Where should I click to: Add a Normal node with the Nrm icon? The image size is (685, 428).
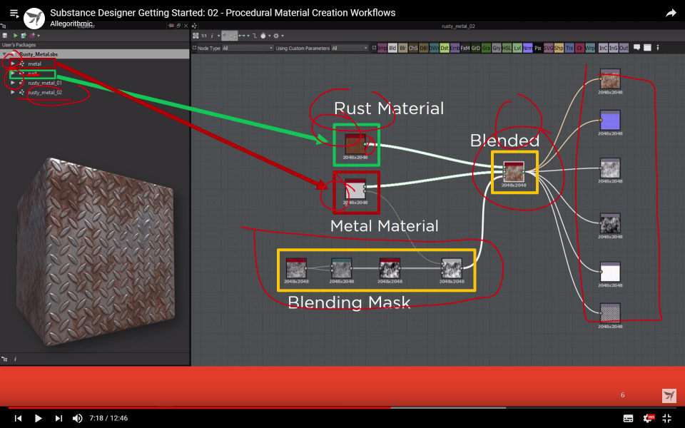click(x=528, y=48)
